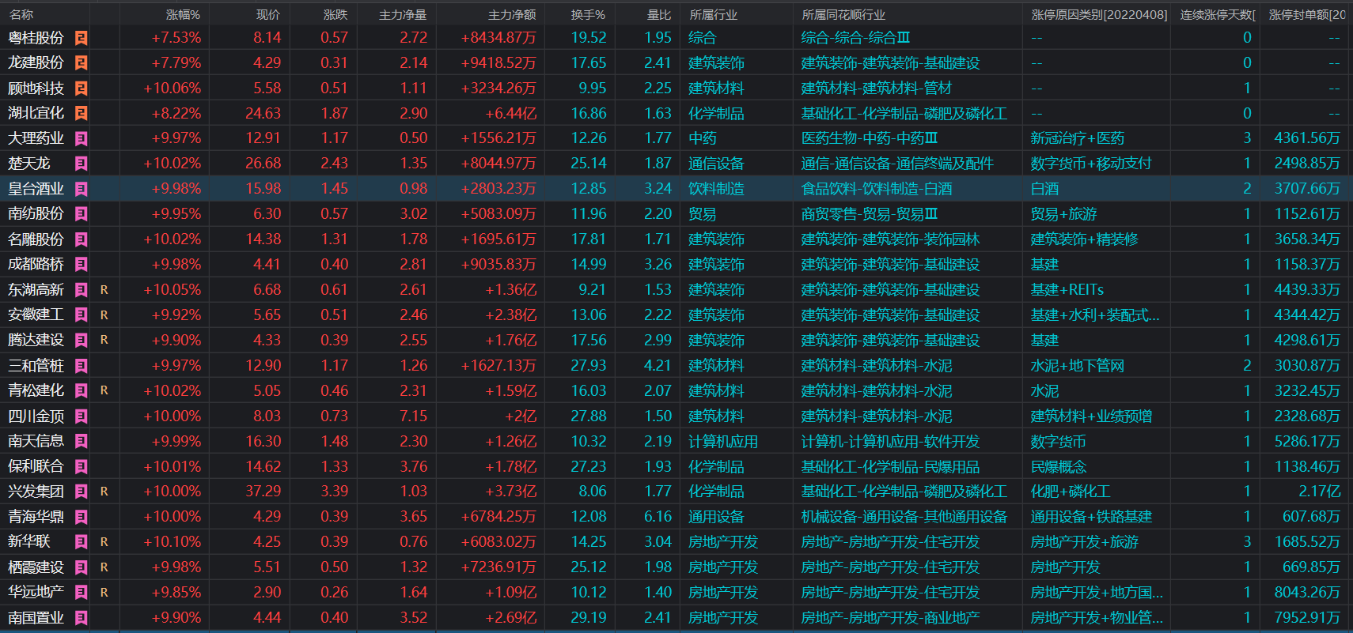The image size is (1353, 633).
Task: Open the pink info icon beside 大理药业
Action: pos(81,138)
